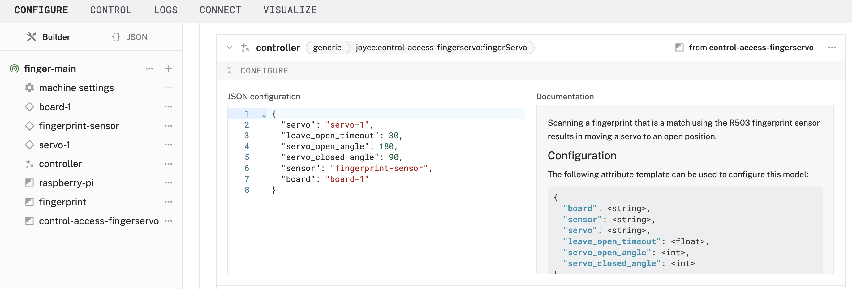852x289 pixels.
Task: Open the LOGS tab
Action: click(166, 10)
